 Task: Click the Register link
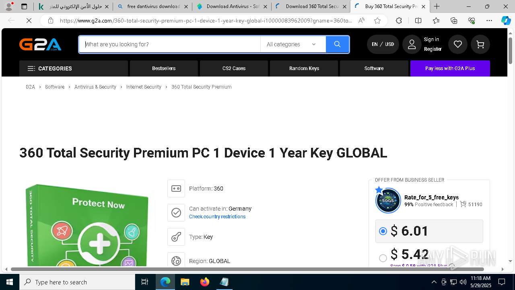433,49
